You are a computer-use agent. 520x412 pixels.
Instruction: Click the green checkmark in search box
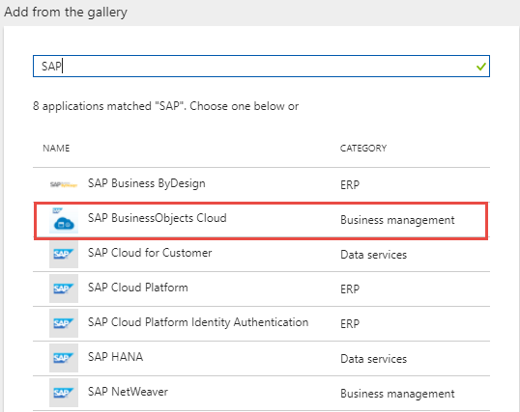coord(481,67)
